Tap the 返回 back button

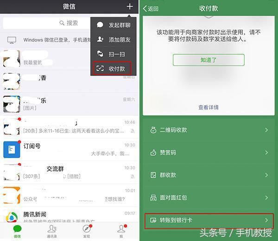(x=151, y=8)
